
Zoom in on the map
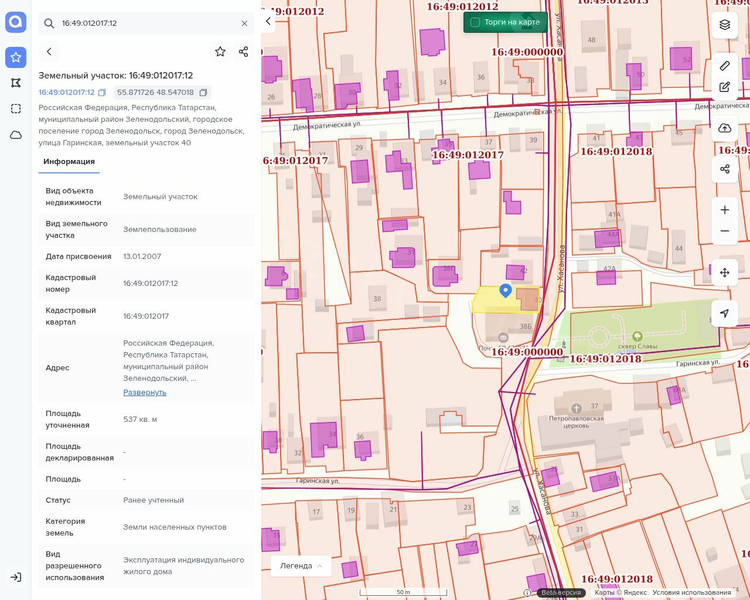[x=725, y=210]
